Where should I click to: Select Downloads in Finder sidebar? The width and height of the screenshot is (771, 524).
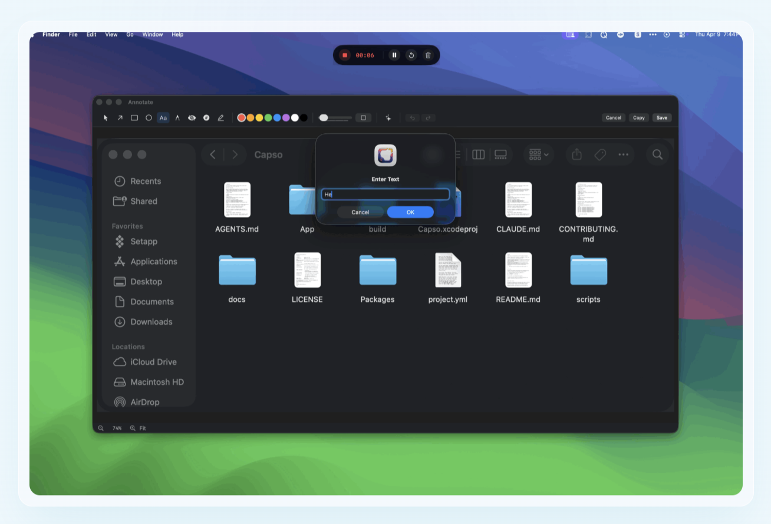click(x=143, y=322)
